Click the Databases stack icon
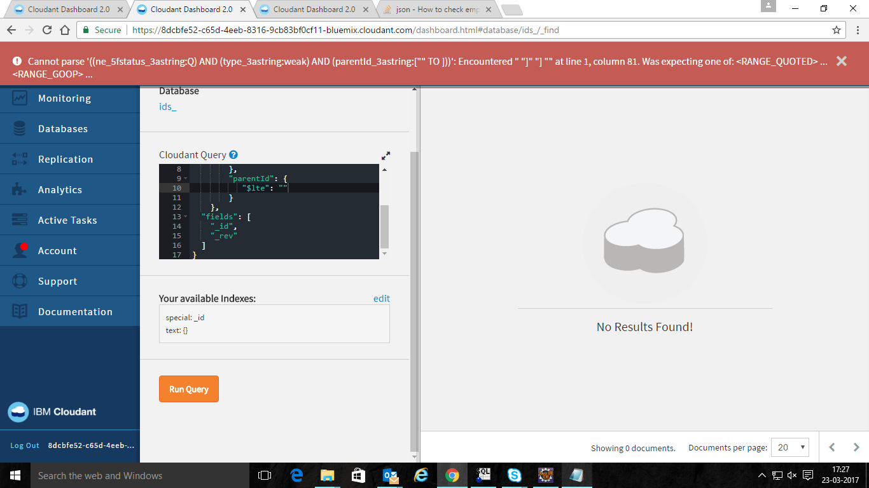869x488 pixels. point(20,129)
